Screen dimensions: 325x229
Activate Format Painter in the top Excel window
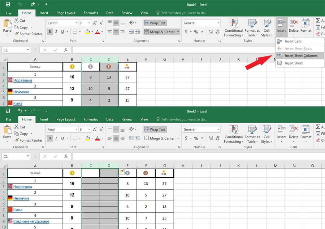(x=28, y=34)
